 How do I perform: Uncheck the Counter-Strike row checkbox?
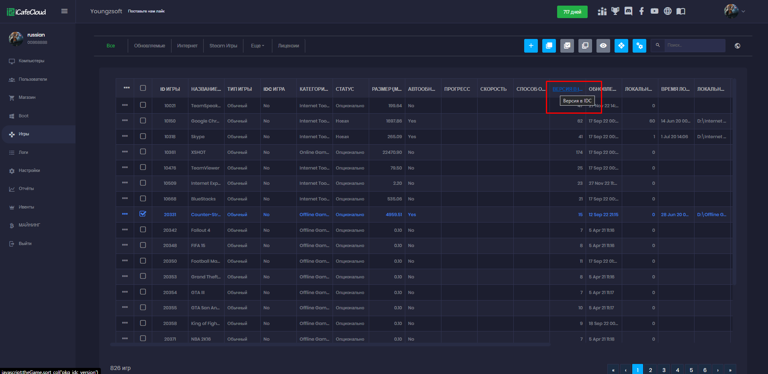(143, 214)
